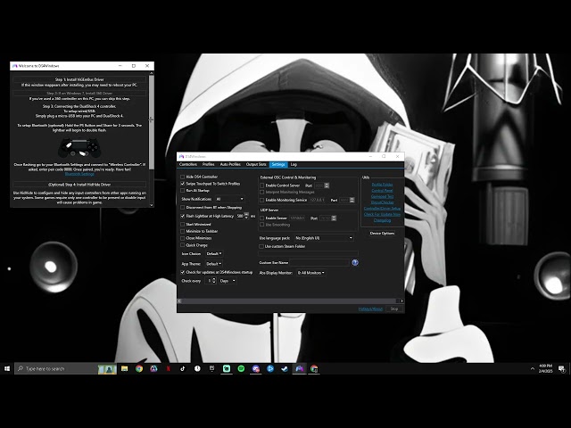Open the Abs Display Monitor dropdown
571x428 pixels.
(x=311, y=273)
